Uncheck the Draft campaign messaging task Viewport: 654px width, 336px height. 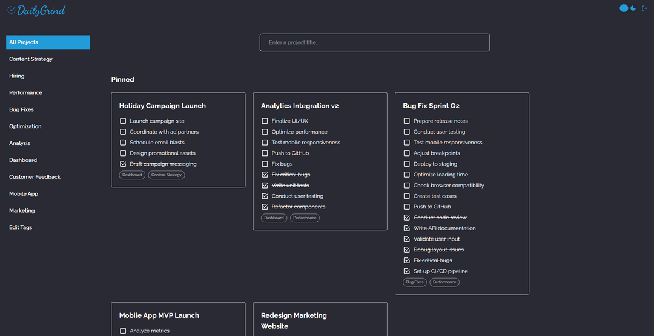(123, 164)
